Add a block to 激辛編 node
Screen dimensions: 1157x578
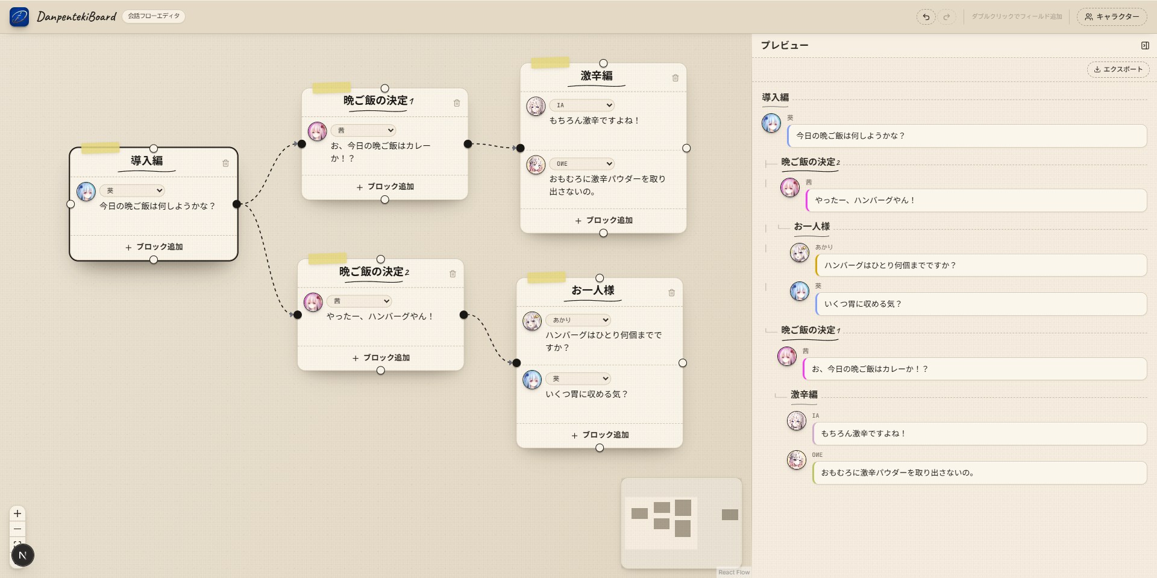tap(603, 221)
